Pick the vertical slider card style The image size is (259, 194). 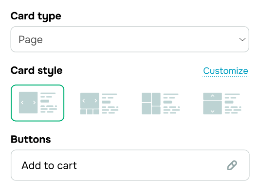click(222, 103)
